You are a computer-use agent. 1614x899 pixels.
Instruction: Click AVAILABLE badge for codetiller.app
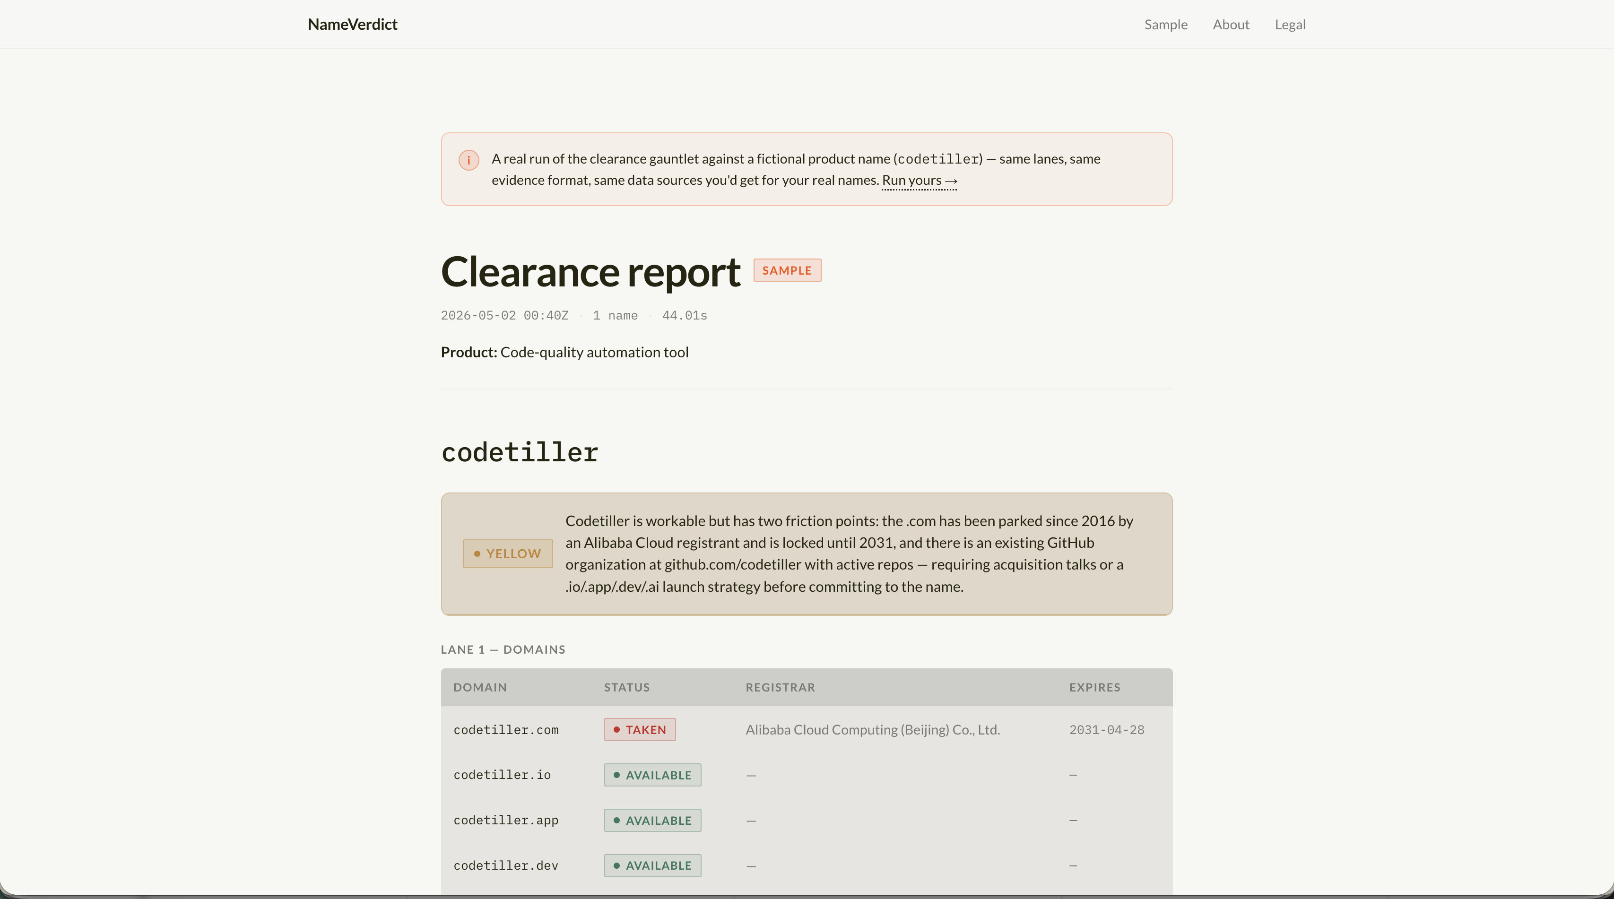[652, 821]
